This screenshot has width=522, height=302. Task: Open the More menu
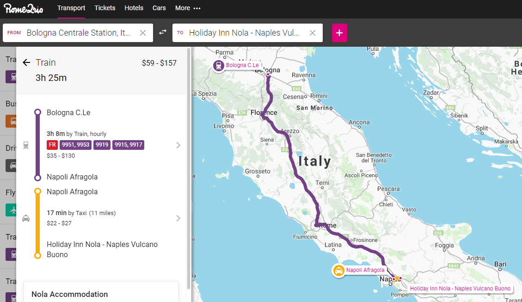point(188,8)
